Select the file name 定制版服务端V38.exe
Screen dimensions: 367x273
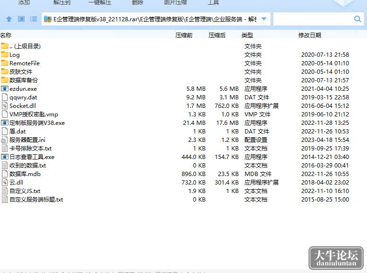click(37, 123)
